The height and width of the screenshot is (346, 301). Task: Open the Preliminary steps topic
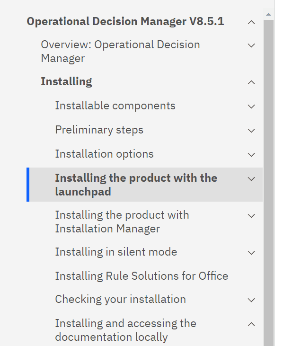[99, 130]
